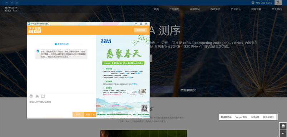This screenshot has height=137, width=287.
Task: Click the clock icon for 查看更多消息
Action: click(56, 44)
